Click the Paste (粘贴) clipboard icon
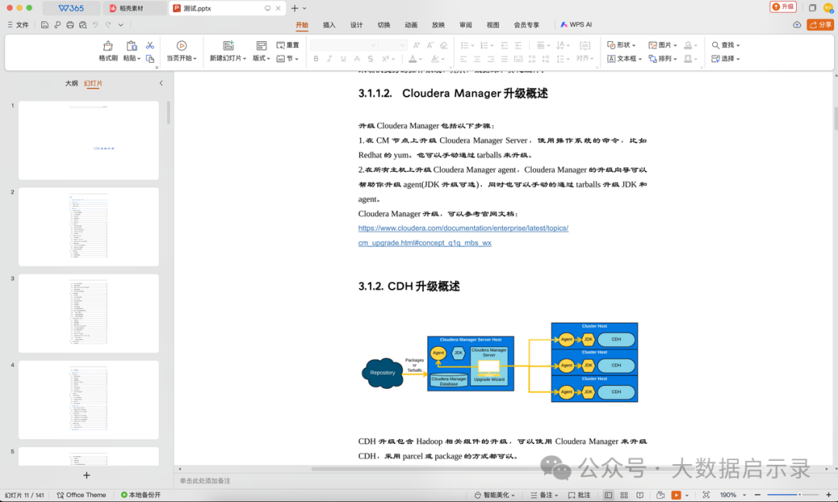Viewport: 838px width, 502px height. coord(131,46)
